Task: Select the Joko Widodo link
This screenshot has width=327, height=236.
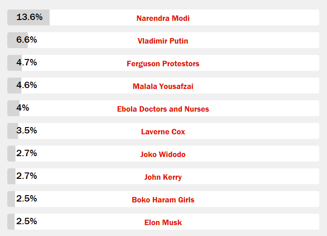Action: (x=163, y=154)
